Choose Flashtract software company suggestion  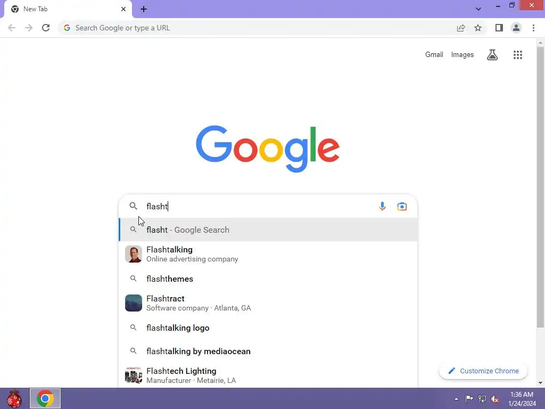point(268,303)
